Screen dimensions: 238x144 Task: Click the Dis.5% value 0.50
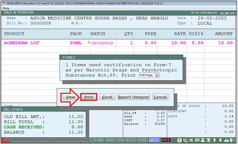coord(161,113)
